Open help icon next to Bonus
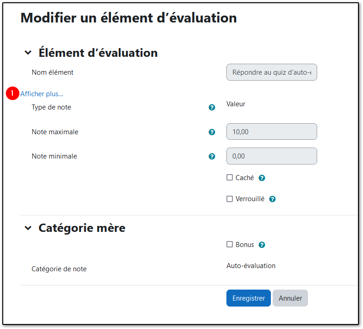This screenshot has height=329, width=363. 262,245
